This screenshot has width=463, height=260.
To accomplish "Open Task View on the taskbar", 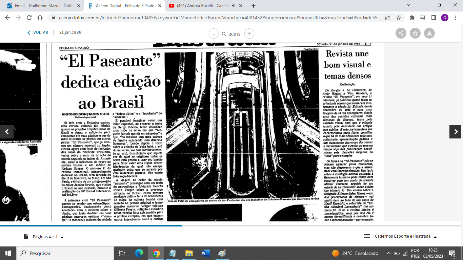I will pyautogui.click(x=121, y=253).
